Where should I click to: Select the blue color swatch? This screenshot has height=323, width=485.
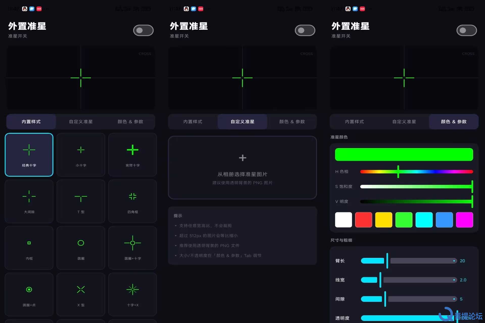click(x=444, y=220)
